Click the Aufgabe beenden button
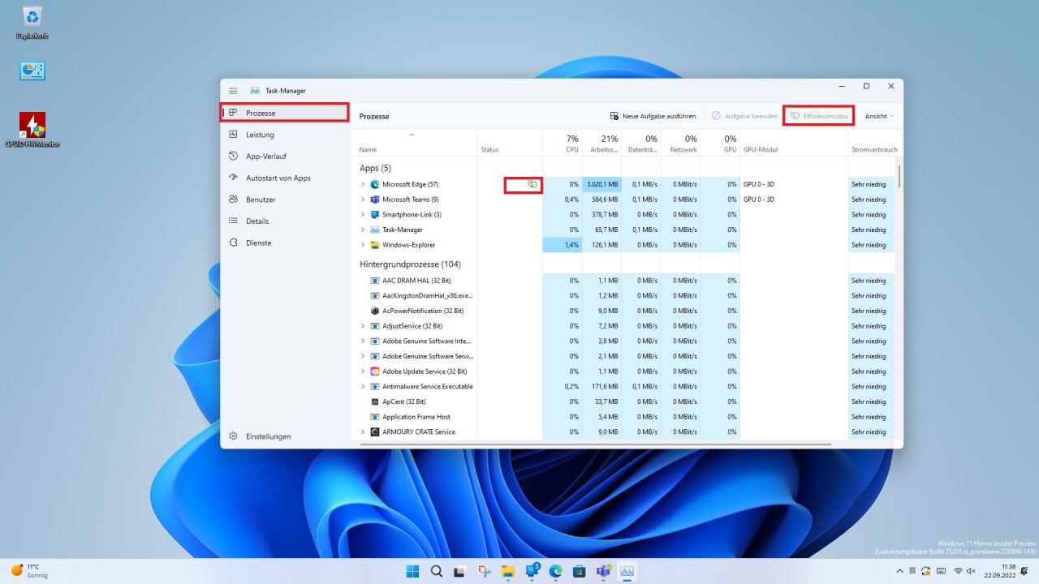 coord(744,116)
